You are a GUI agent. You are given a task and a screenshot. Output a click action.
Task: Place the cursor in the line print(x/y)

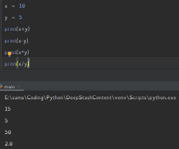17,64
